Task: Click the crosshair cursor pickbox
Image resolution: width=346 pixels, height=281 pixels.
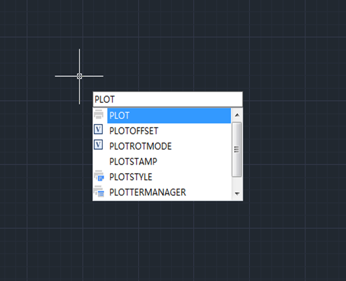Action: pos(80,76)
